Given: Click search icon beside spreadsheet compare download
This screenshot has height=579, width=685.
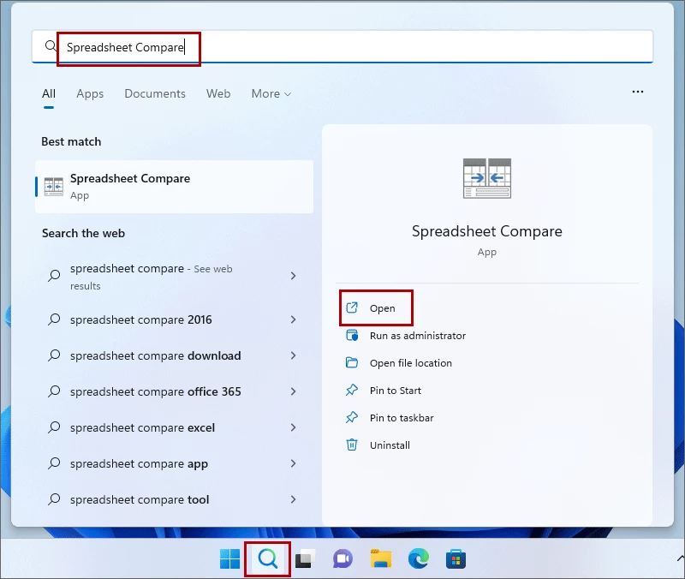Looking at the screenshot, I should coord(54,355).
